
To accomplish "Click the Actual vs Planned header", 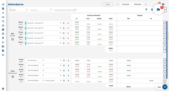I will [94, 16].
